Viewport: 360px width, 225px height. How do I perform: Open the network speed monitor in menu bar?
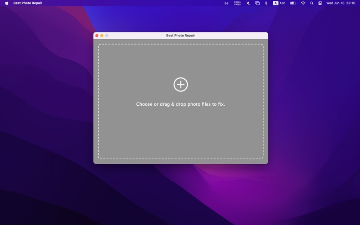coord(238,3)
